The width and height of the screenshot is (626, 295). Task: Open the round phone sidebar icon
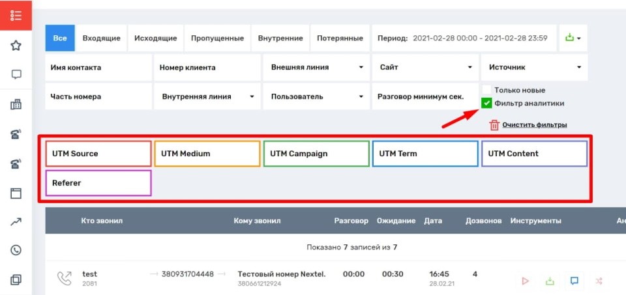point(16,250)
